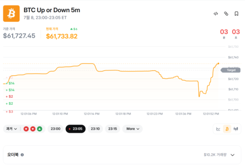245x168 pixels.
Task: Select the live 23:05 time slot
Action: tap(76, 129)
